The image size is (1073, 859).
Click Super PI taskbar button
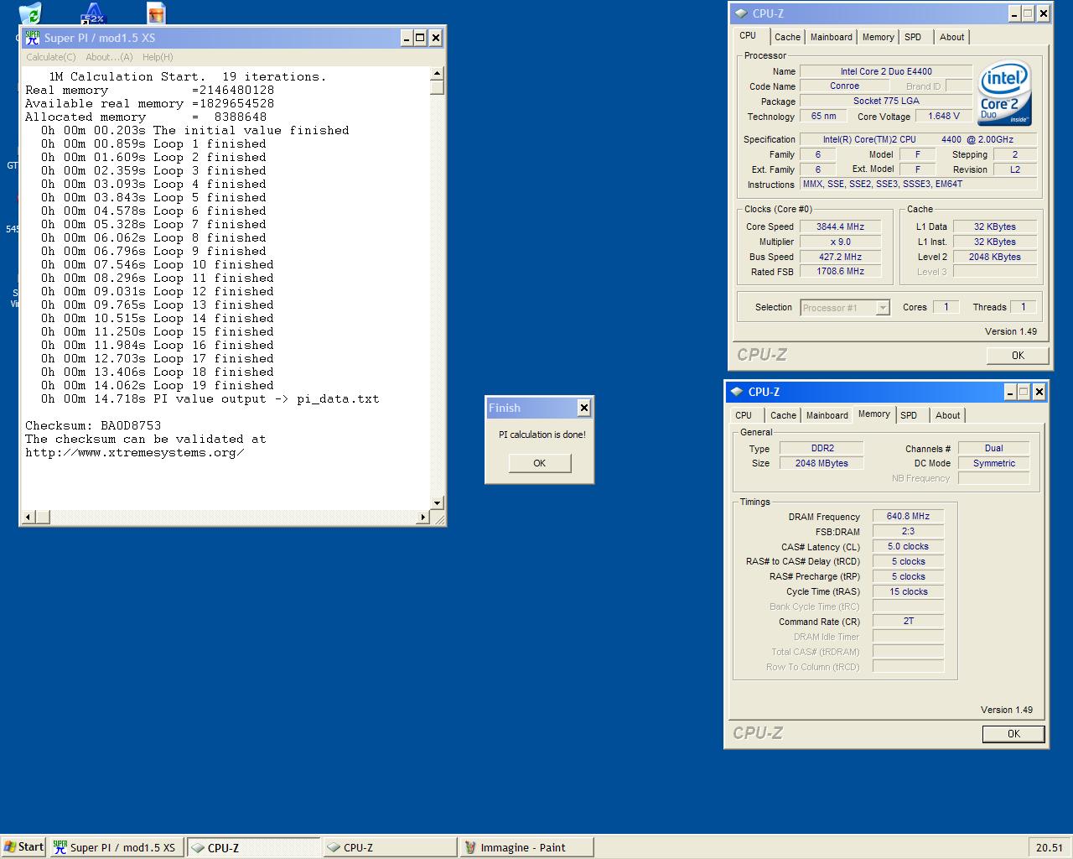coord(116,847)
